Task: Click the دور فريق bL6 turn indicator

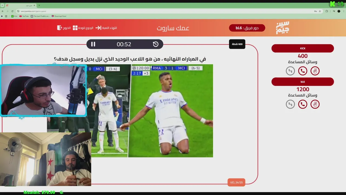Action: coord(247,28)
